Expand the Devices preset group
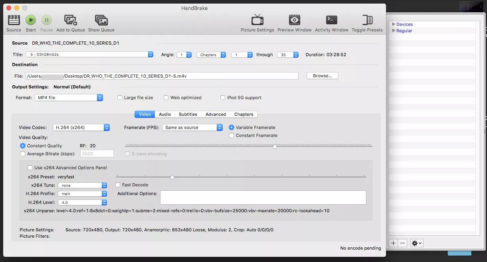 (x=394, y=24)
